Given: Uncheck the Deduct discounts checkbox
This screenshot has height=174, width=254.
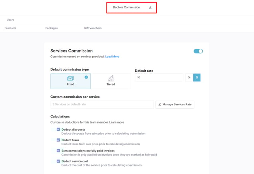Looking at the screenshot, I should click(58, 129).
